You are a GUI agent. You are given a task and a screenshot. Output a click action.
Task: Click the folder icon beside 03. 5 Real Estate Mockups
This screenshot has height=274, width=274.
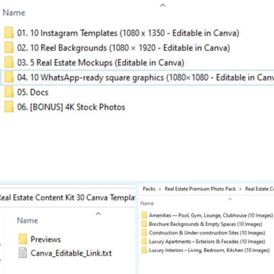point(9,63)
